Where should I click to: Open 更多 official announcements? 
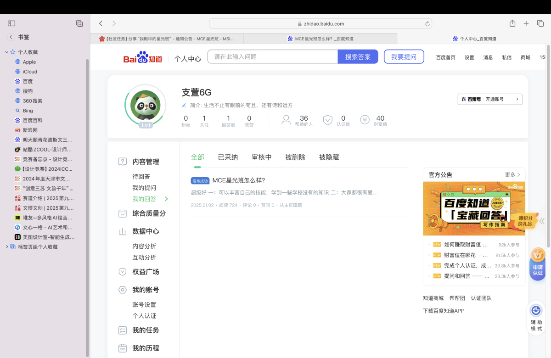point(512,175)
